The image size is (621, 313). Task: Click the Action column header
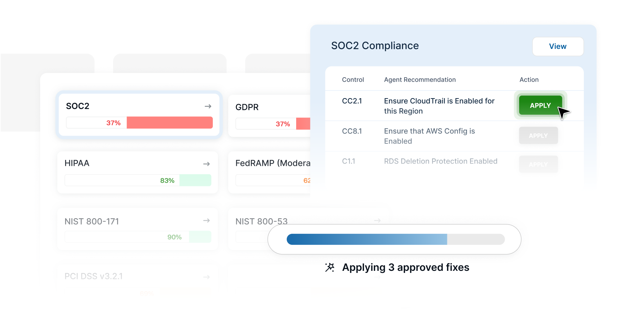tap(529, 80)
